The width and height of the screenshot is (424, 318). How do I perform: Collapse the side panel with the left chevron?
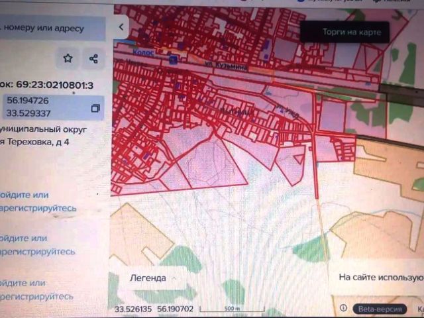[121, 27]
